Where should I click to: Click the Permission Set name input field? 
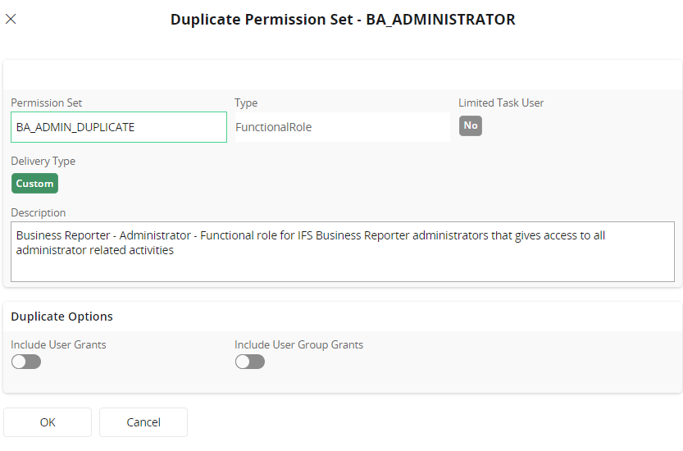click(x=119, y=127)
